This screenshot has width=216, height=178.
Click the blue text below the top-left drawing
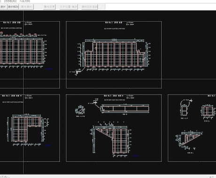(x=49, y=69)
